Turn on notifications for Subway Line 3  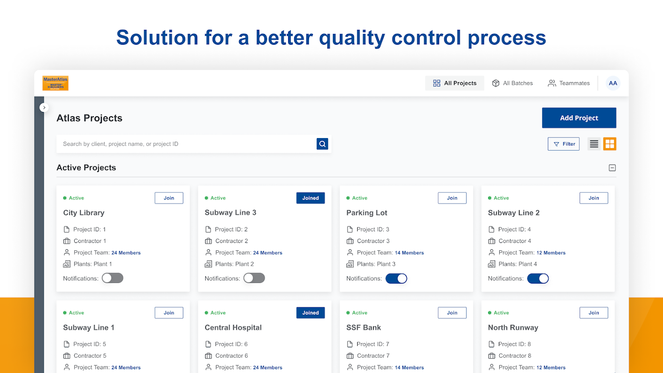[254, 278]
